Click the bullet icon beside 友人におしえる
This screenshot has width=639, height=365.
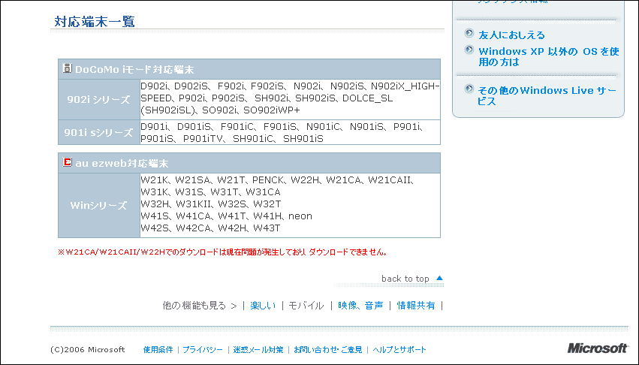(469, 34)
